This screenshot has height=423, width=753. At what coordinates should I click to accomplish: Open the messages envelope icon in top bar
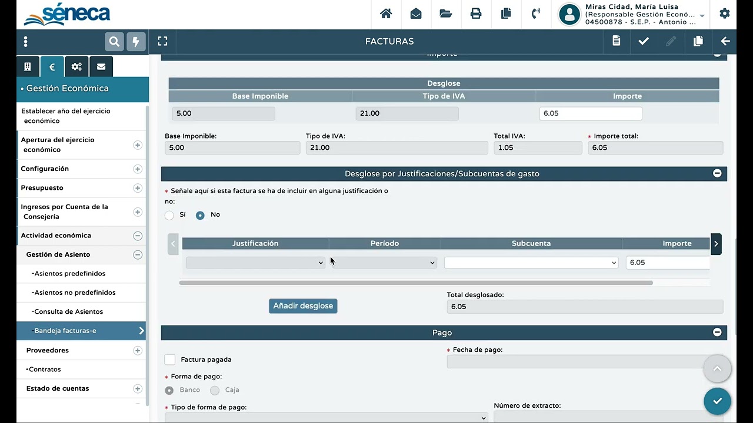[x=416, y=14]
